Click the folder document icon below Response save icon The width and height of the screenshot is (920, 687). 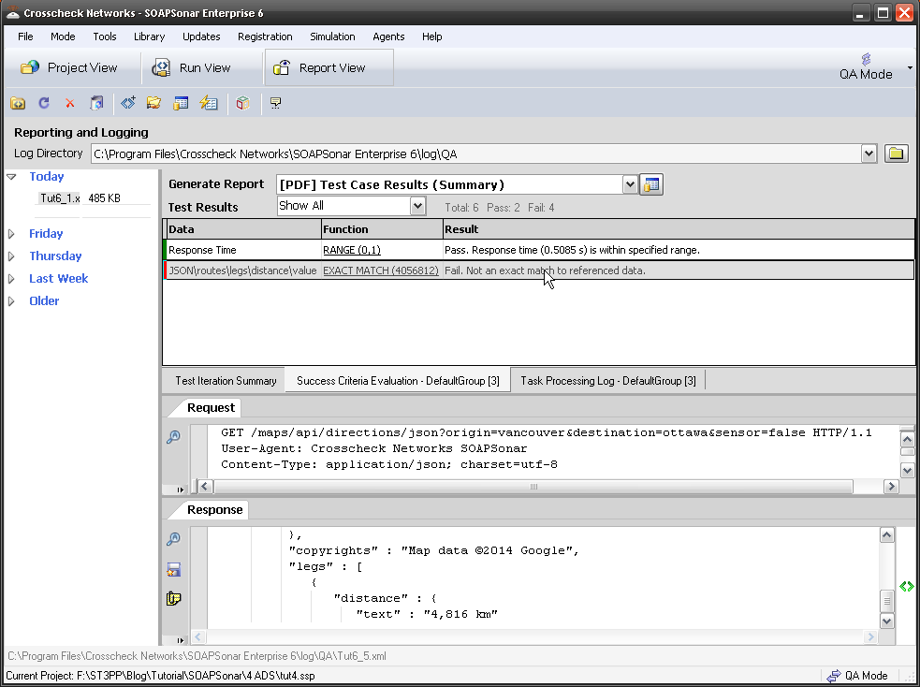tap(174, 599)
